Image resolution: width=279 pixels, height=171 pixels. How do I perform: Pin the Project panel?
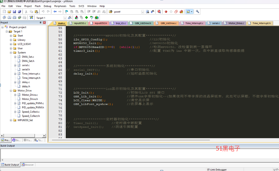[x=40, y=23]
